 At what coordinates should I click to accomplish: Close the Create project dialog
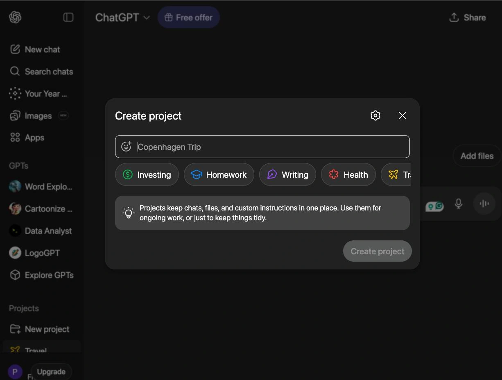pos(403,115)
